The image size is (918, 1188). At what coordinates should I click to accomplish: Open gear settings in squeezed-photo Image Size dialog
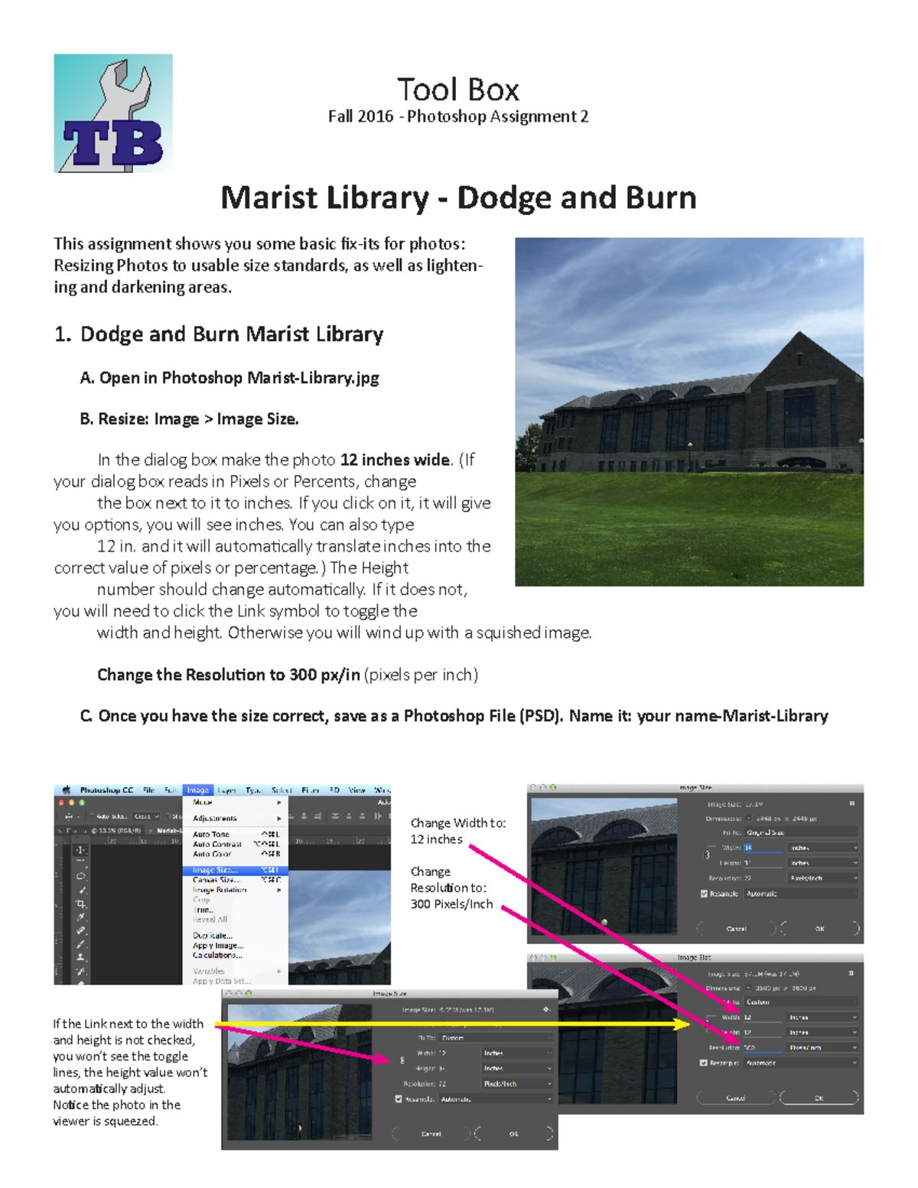[x=547, y=1010]
